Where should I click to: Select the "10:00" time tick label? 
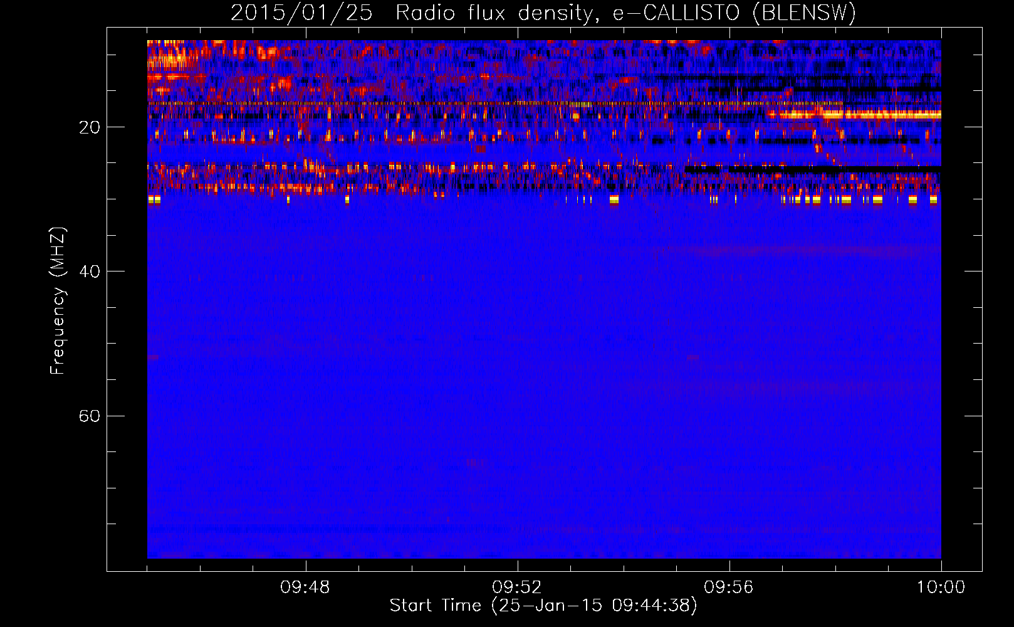point(941,587)
